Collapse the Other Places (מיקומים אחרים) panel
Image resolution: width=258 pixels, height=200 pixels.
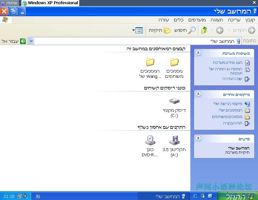(x=198, y=94)
